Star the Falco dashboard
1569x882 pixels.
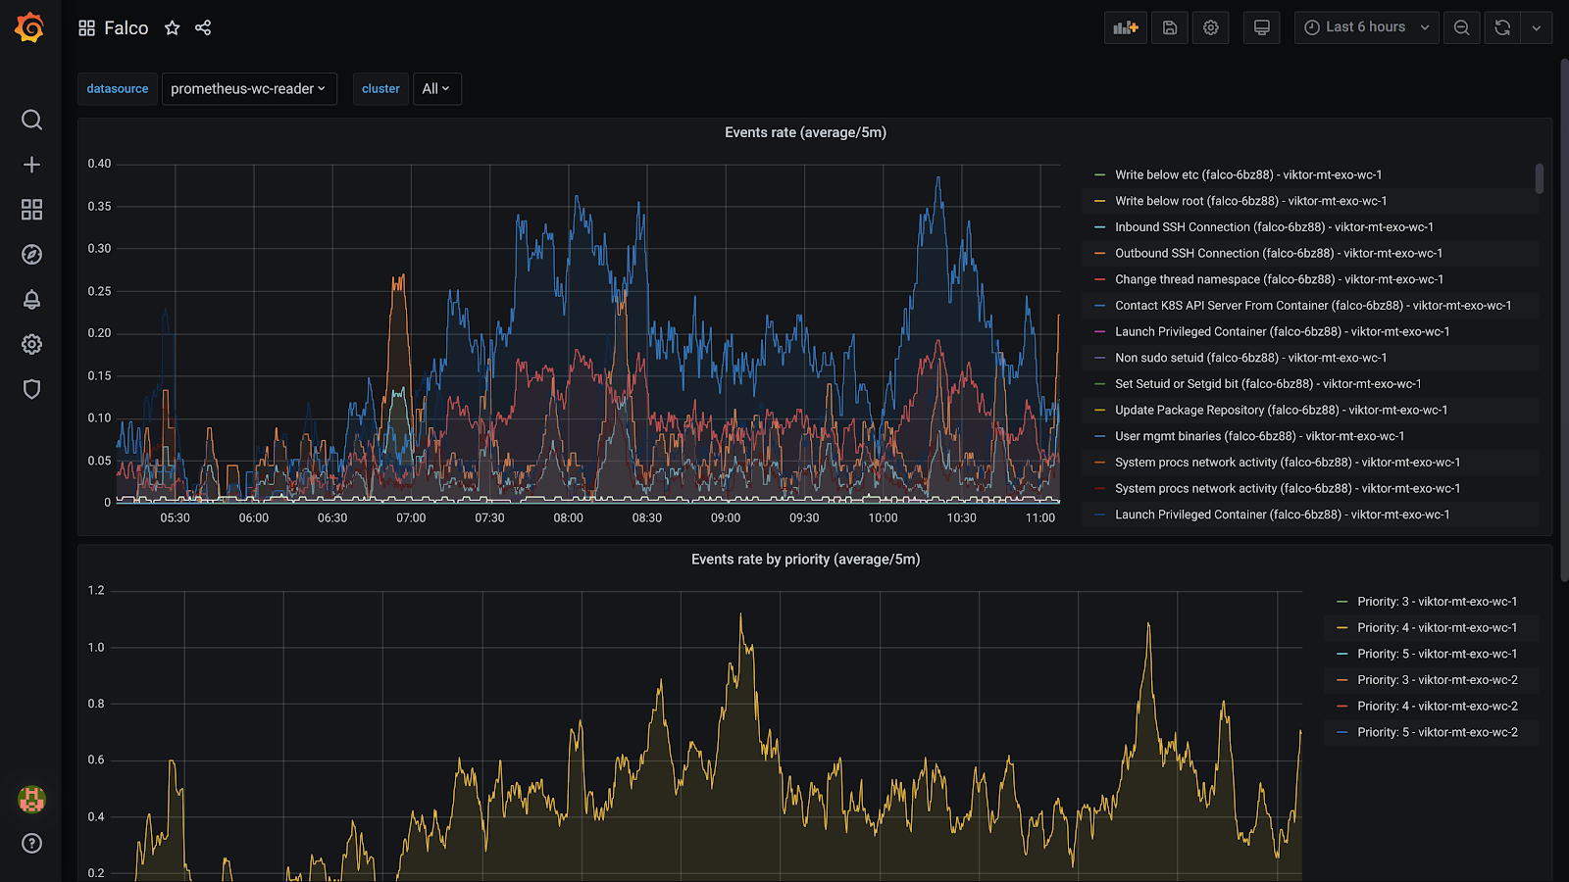(x=172, y=27)
